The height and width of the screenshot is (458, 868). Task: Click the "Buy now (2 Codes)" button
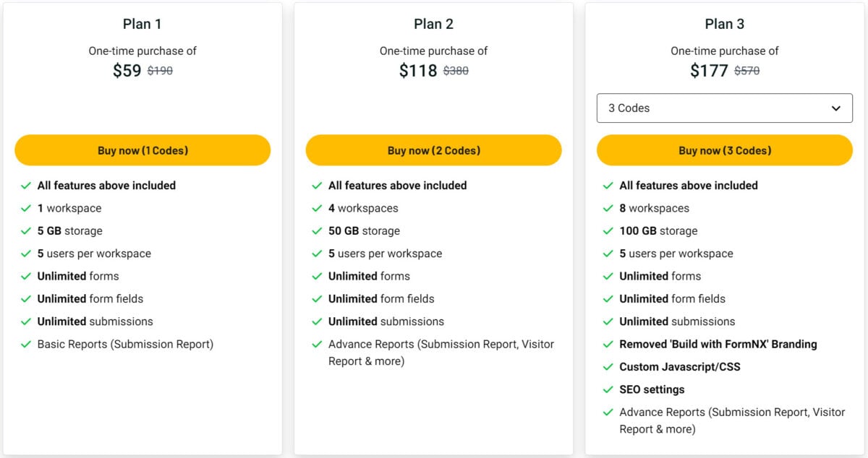click(x=433, y=150)
